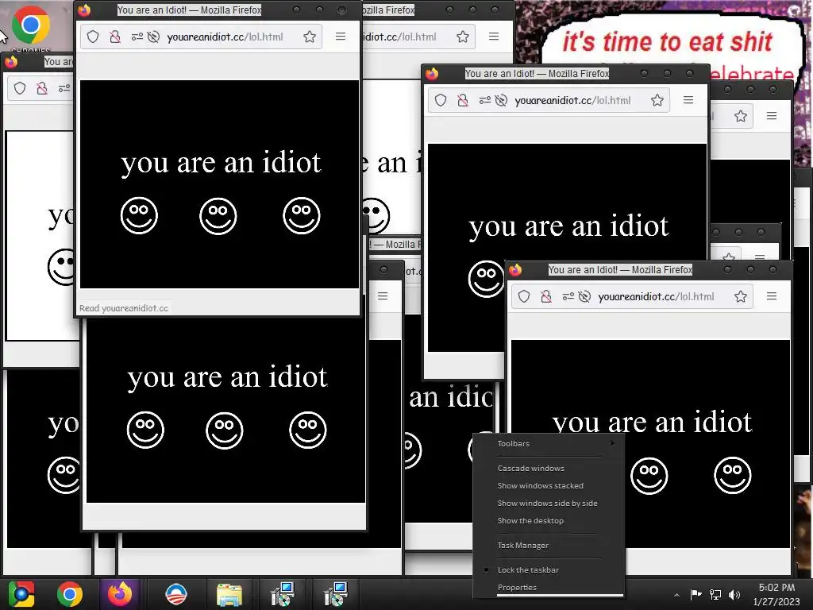Click crossed-out lock icon in center-right Firefox window
The image size is (813, 610).
[x=463, y=100]
